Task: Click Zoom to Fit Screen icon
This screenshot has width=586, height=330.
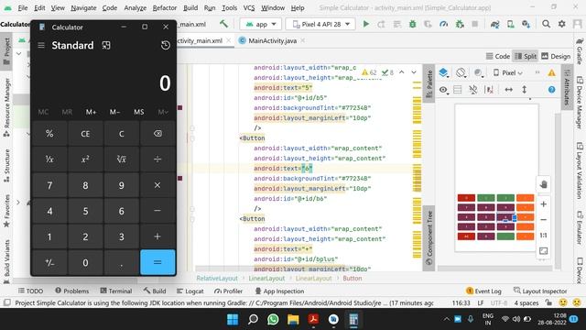Action: click(543, 250)
